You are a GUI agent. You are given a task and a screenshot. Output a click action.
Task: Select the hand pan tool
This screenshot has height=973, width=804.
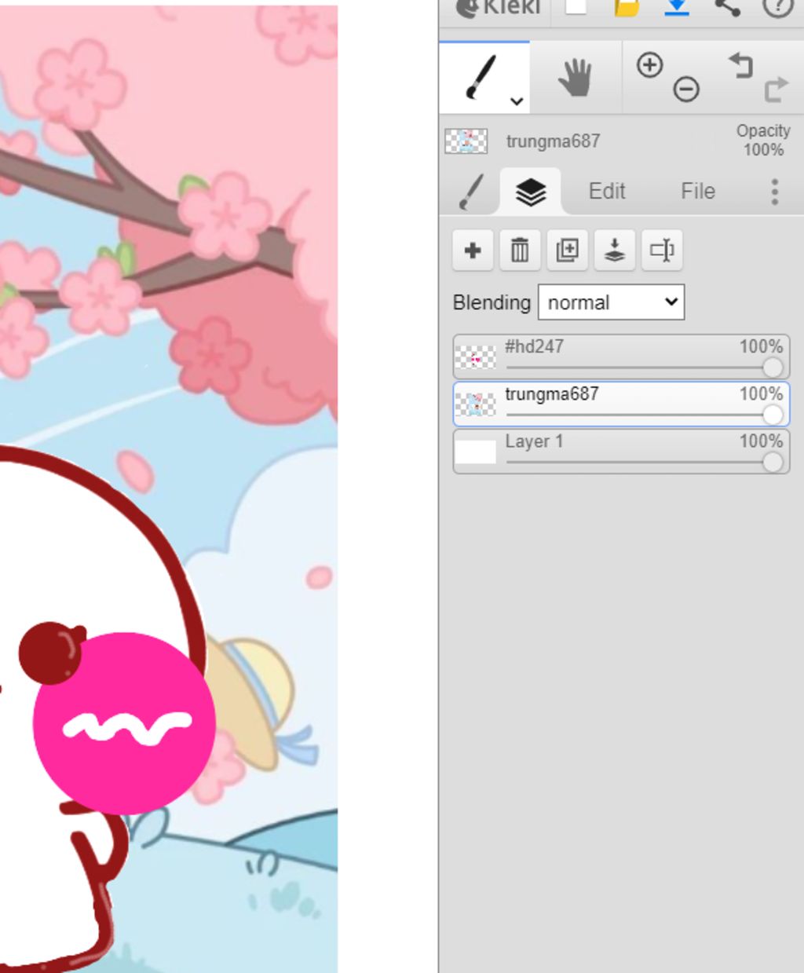[576, 79]
